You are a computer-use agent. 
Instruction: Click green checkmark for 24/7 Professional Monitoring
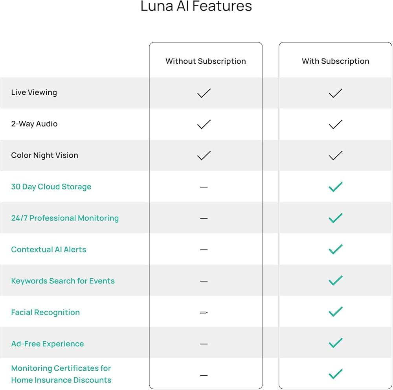tap(335, 218)
